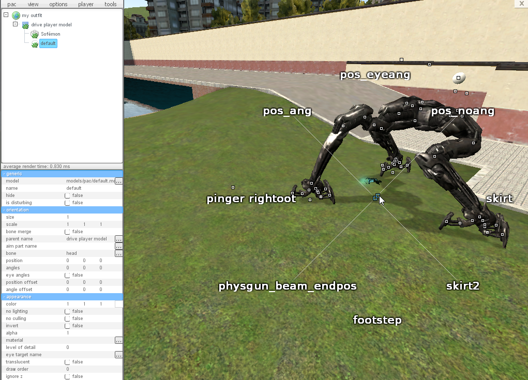528x380 pixels.
Task: Collapse the orientation property section
Action: click(4, 210)
